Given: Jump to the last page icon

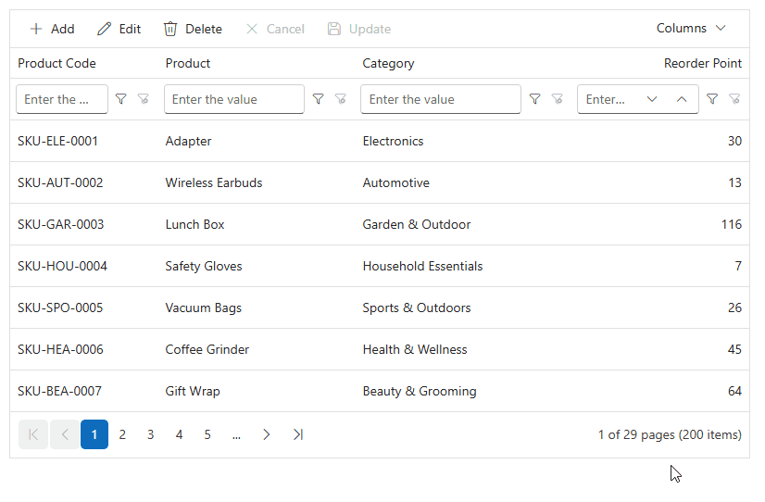Looking at the screenshot, I should pyautogui.click(x=298, y=434).
